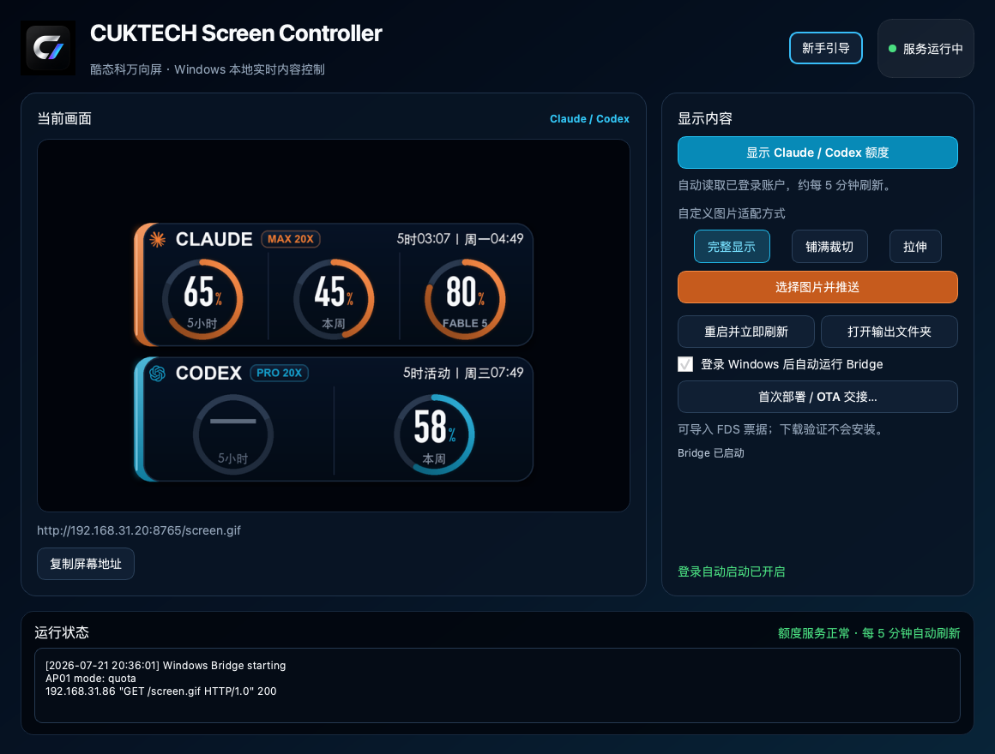This screenshot has width=995, height=754.
Task: Click the 可导入 FDS 票据 hint text
Action: tap(781, 429)
